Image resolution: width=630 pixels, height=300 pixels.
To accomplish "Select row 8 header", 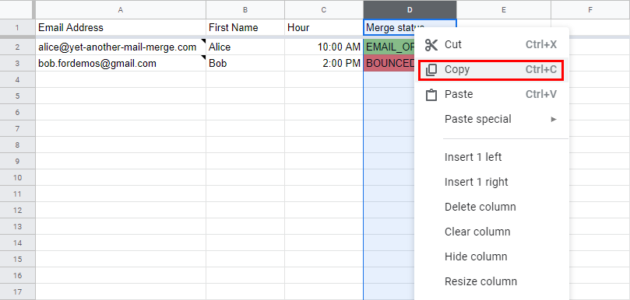I will [17, 145].
